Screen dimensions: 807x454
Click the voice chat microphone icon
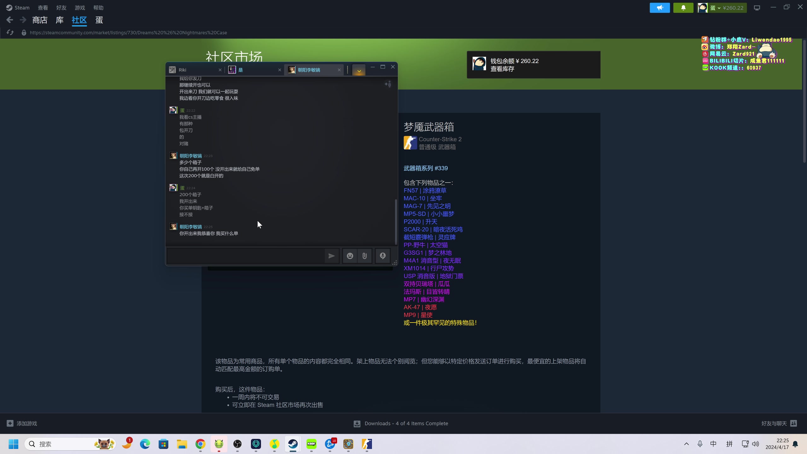pyautogui.click(x=382, y=256)
